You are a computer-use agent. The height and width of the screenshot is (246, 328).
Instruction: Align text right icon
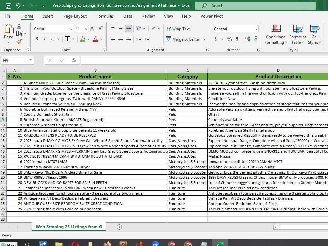pyautogui.click(x=129, y=39)
